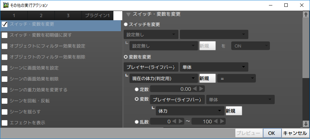
Task: Open 現在の体力(判定用) variable dropdown
Action: point(164,78)
